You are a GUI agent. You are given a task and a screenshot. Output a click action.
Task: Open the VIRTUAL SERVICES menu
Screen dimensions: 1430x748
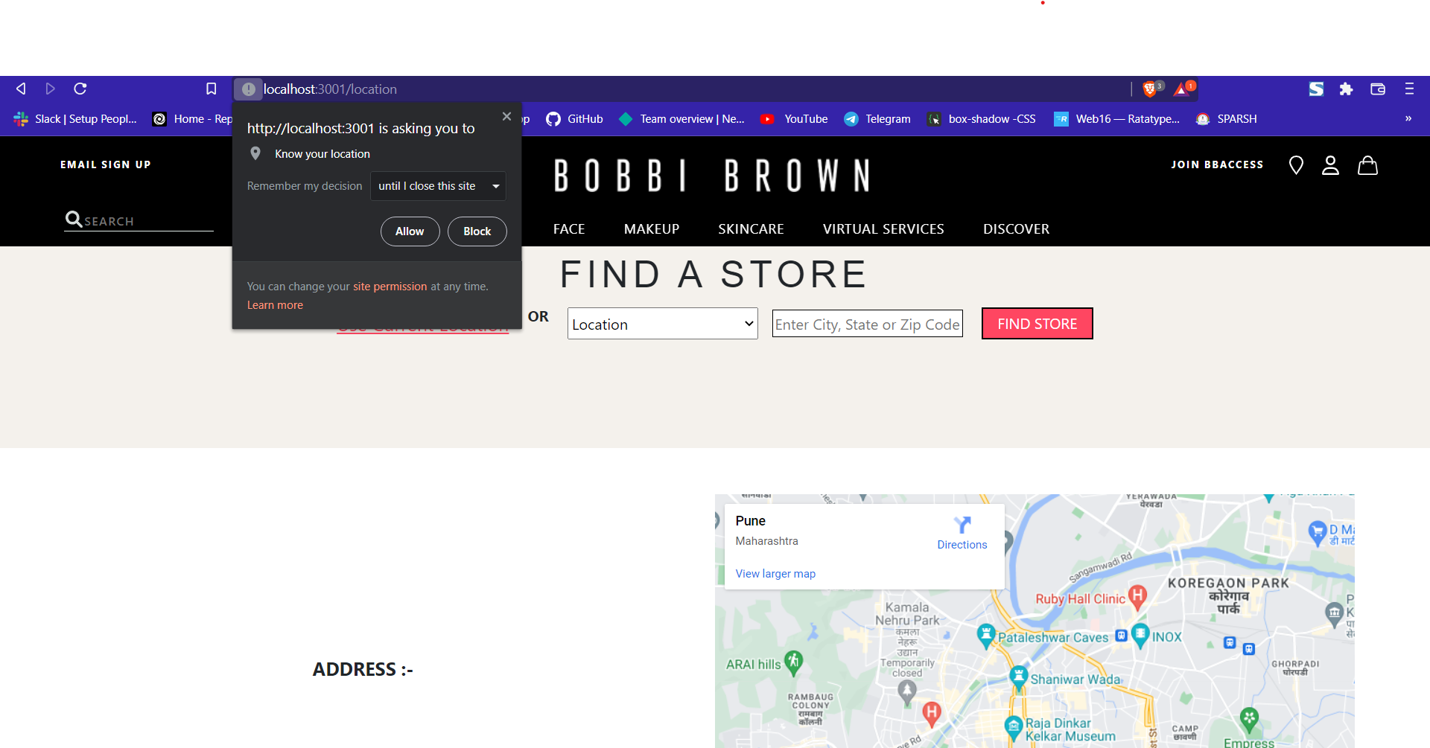(883, 229)
